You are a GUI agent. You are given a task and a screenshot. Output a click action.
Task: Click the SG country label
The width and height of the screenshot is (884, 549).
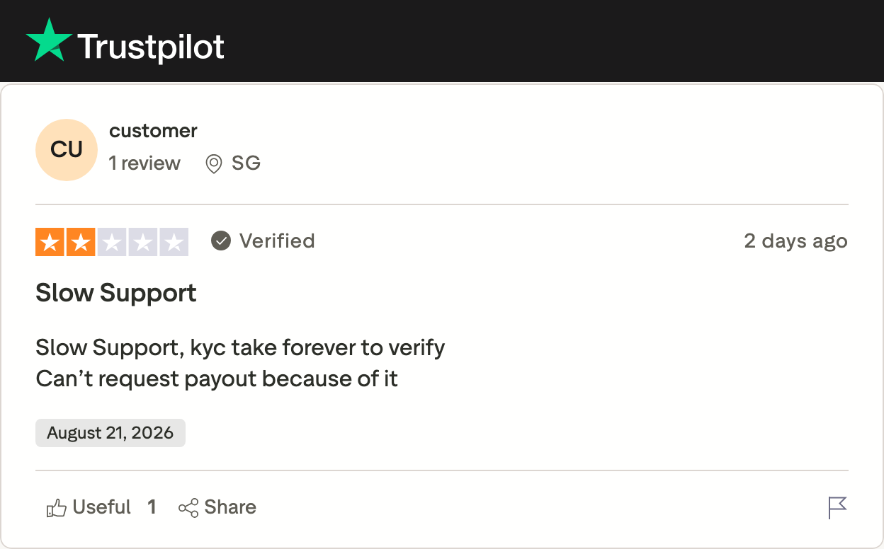(x=246, y=163)
